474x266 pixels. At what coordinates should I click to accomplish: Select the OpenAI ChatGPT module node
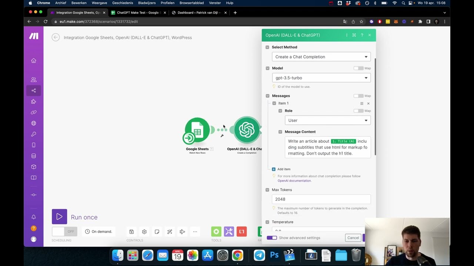[x=247, y=130]
